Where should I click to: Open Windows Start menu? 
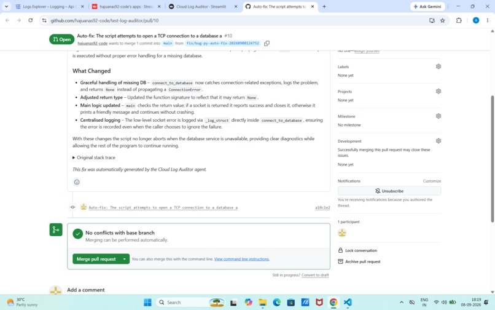[147, 303]
